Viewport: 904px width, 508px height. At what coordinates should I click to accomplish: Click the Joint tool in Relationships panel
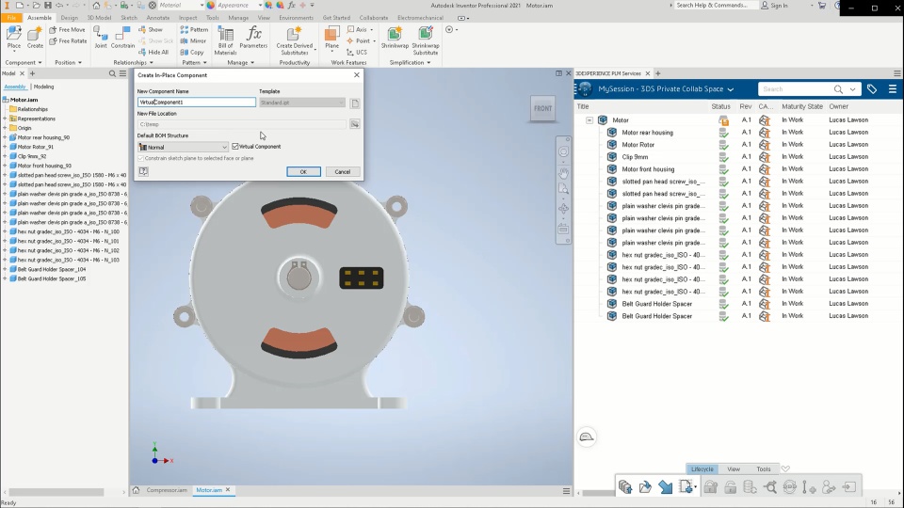(x=100, y=36)
